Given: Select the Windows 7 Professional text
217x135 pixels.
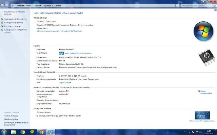Looking at the screenshot, I should (46, 22).
